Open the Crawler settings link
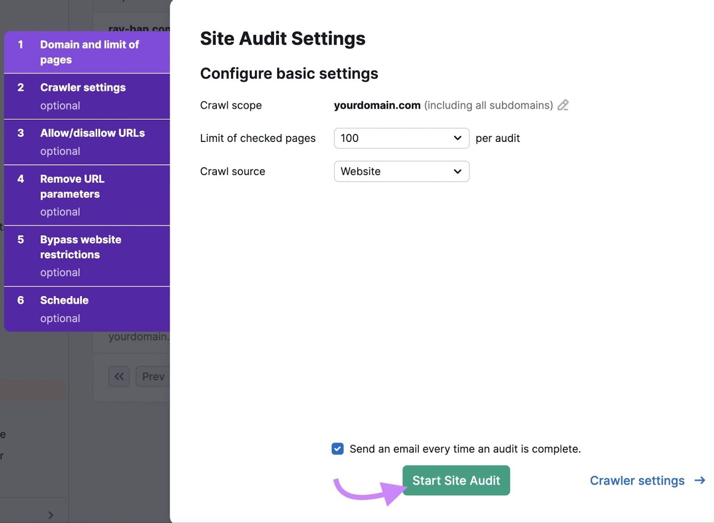714x523 pixels. (x=637, y=481)
